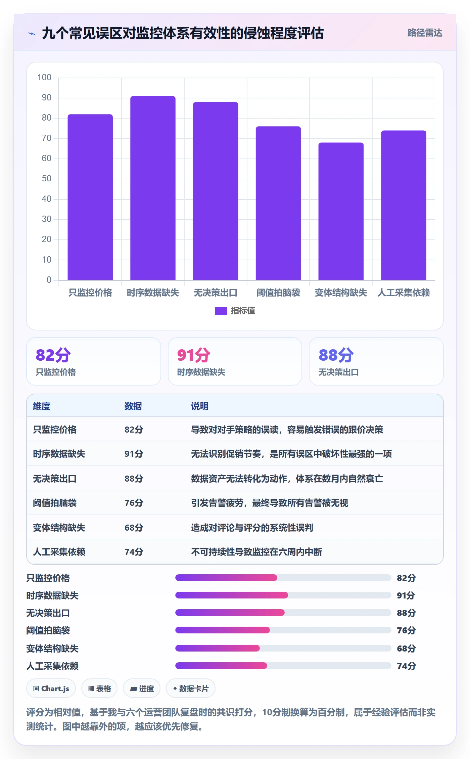Click the 变体结构缺失 progress row label

(x=52, y=649)
